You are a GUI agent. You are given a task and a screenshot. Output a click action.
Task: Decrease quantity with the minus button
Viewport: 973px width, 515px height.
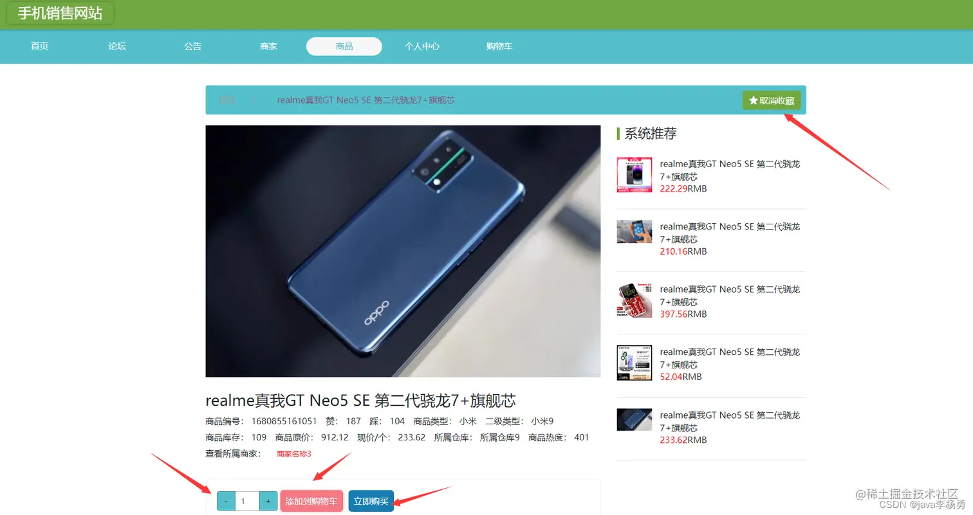click(x=226, y=501)
